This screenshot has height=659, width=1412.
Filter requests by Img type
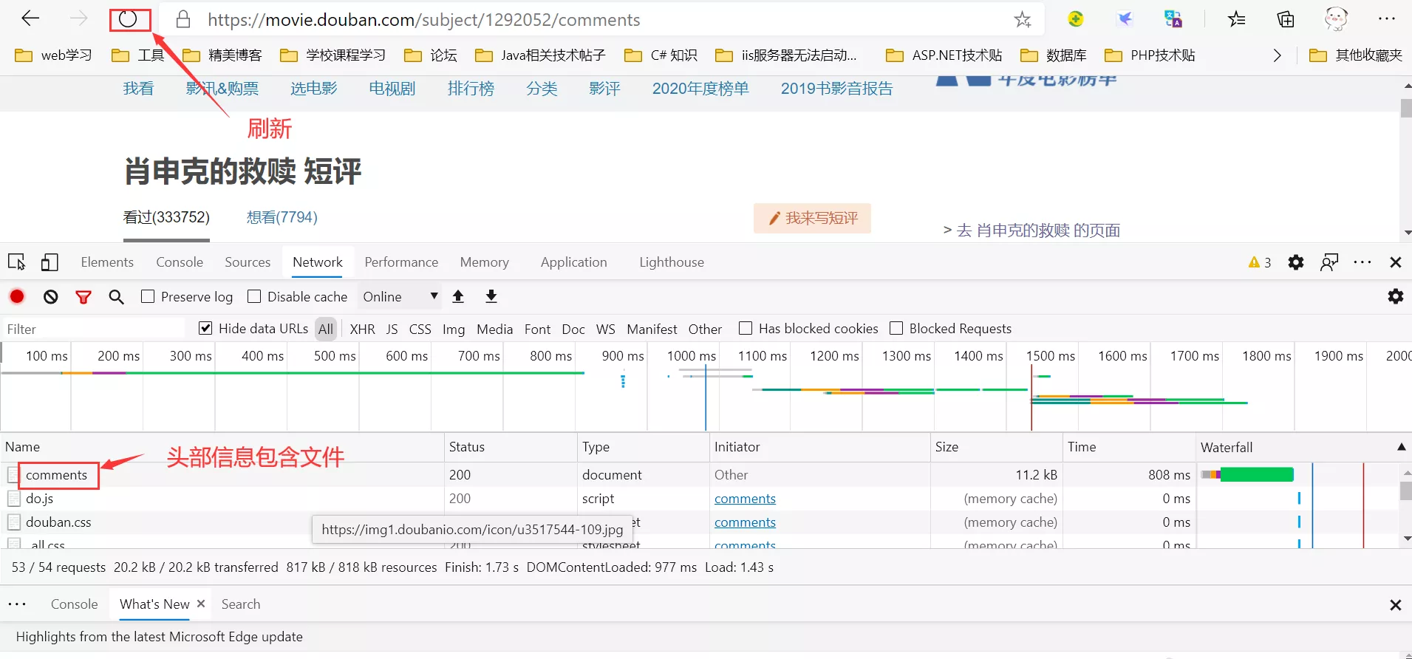(x=454, y=329)
